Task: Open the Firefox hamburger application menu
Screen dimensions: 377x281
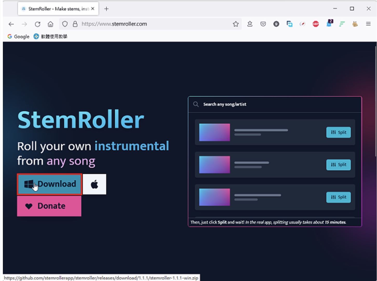Action: (368, 24)
